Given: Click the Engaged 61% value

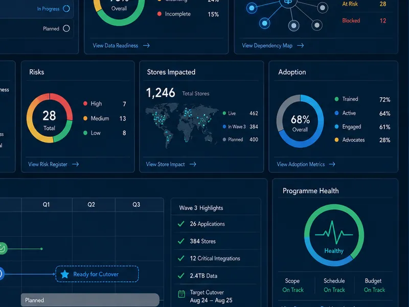Looking at the screenshot, I should point(385,127).
